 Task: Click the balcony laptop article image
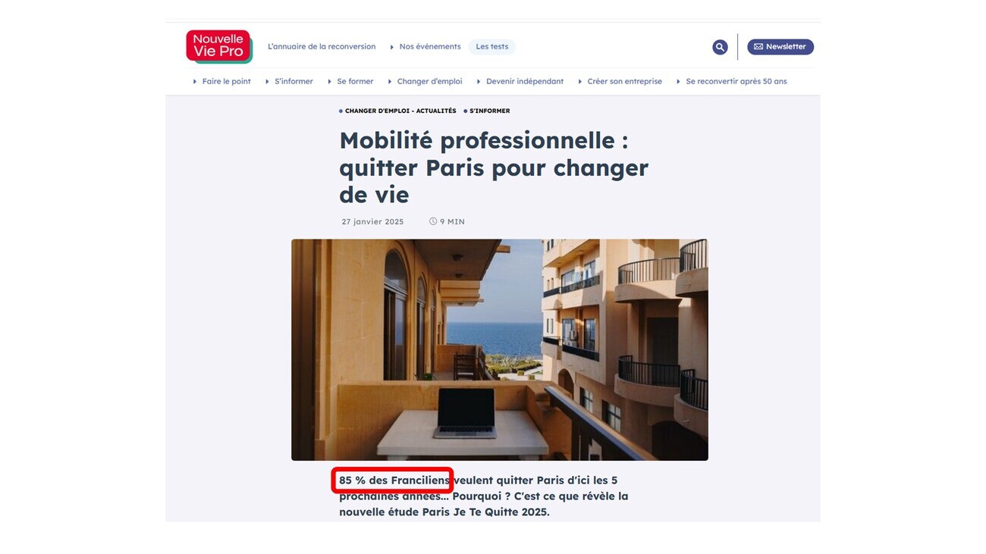[x=500, y=350]
